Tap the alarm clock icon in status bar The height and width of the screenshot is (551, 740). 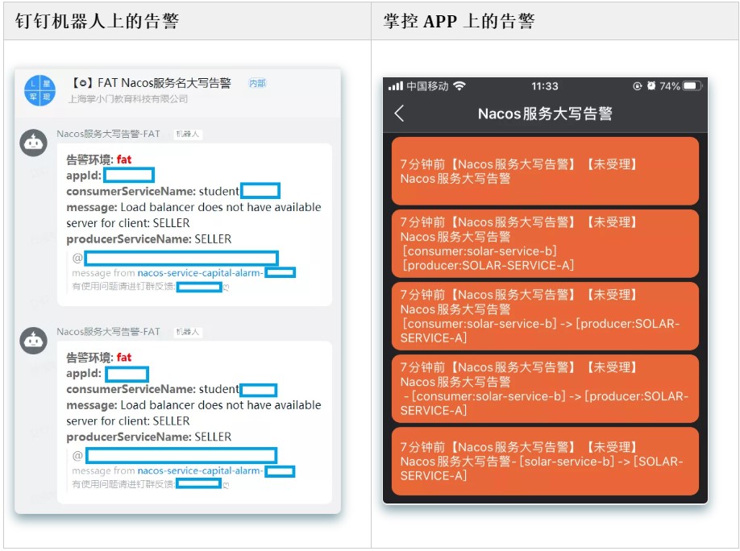[x=651, y=86]
